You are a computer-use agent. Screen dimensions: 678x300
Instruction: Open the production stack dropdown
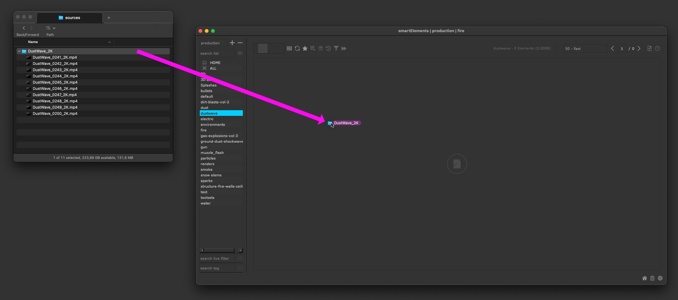(x=213, y=43)
